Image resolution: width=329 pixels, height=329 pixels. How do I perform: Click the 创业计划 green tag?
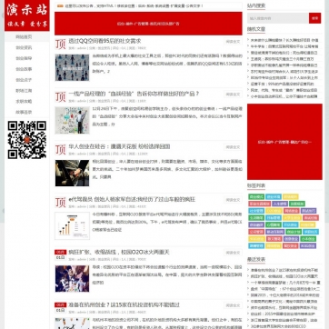click(x=294, y=232)
